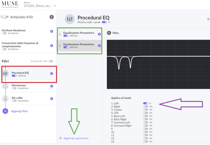
Task: Expand Conversione della frequenza di campionamento settings
Action: (52, 46)
